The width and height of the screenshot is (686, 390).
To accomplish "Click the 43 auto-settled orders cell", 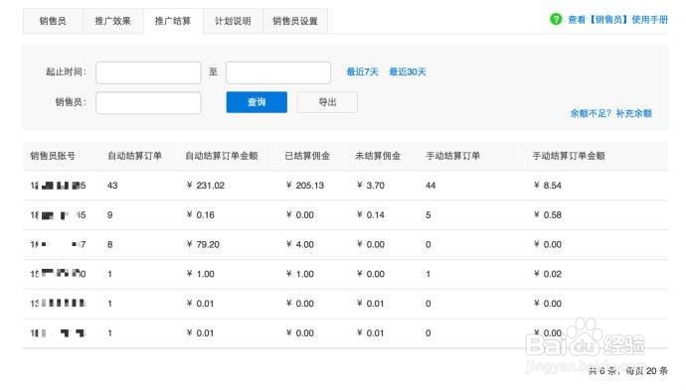I will 112,186.
